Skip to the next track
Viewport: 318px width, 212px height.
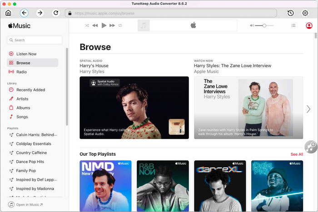pyautogui.click(x=112, y=25)
